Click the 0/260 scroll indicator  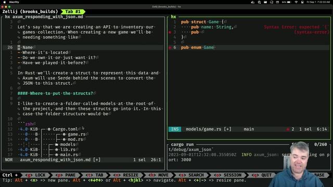tap(321, 144)
